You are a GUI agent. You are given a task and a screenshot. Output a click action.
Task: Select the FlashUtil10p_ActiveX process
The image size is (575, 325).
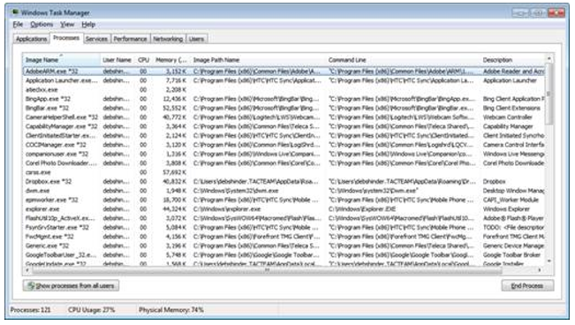click(284, 218)
